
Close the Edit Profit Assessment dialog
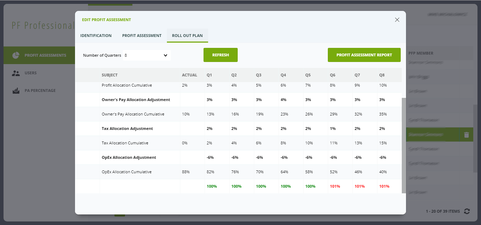click(x=397, y=20)
